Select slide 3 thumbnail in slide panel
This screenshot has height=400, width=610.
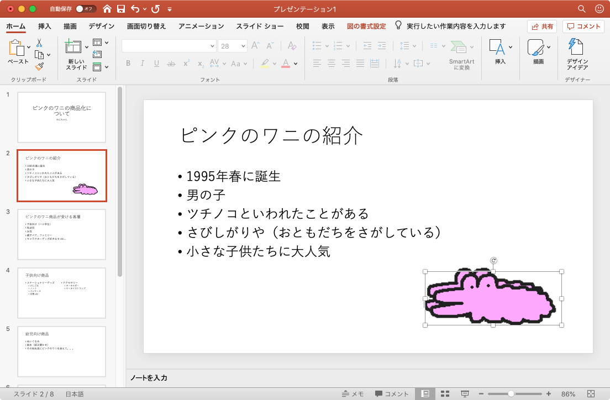tap(61, 234)
